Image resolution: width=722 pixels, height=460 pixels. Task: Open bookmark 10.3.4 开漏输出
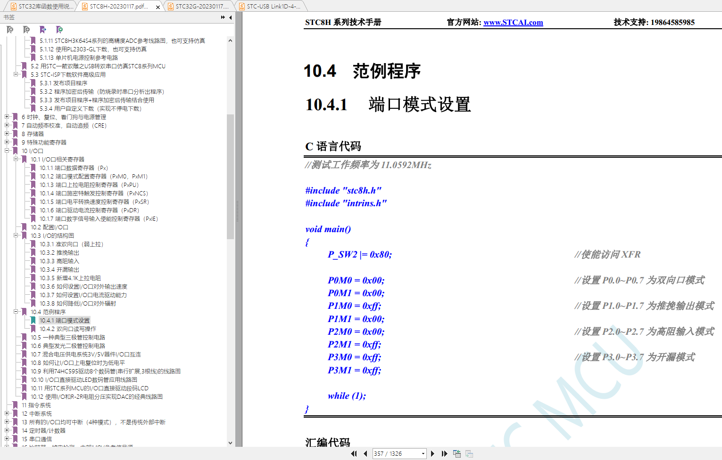point(59,269)
